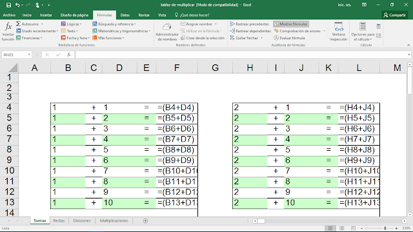Open the Archivo menu
The width and height of the screenshot is (413, 232).
click(x=9, y=15)
